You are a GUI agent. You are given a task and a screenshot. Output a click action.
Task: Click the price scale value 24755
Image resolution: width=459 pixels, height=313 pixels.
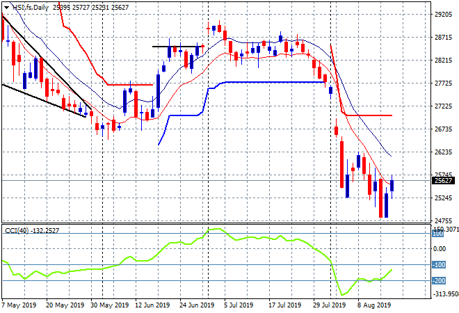tap(443, 221)
